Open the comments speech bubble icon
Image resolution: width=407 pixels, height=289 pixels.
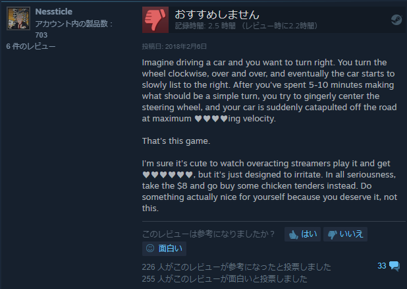394,266
